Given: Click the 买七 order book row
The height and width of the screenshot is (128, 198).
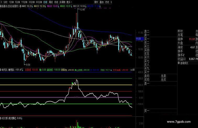Looking at the screenshot, I should coord(147,61).
